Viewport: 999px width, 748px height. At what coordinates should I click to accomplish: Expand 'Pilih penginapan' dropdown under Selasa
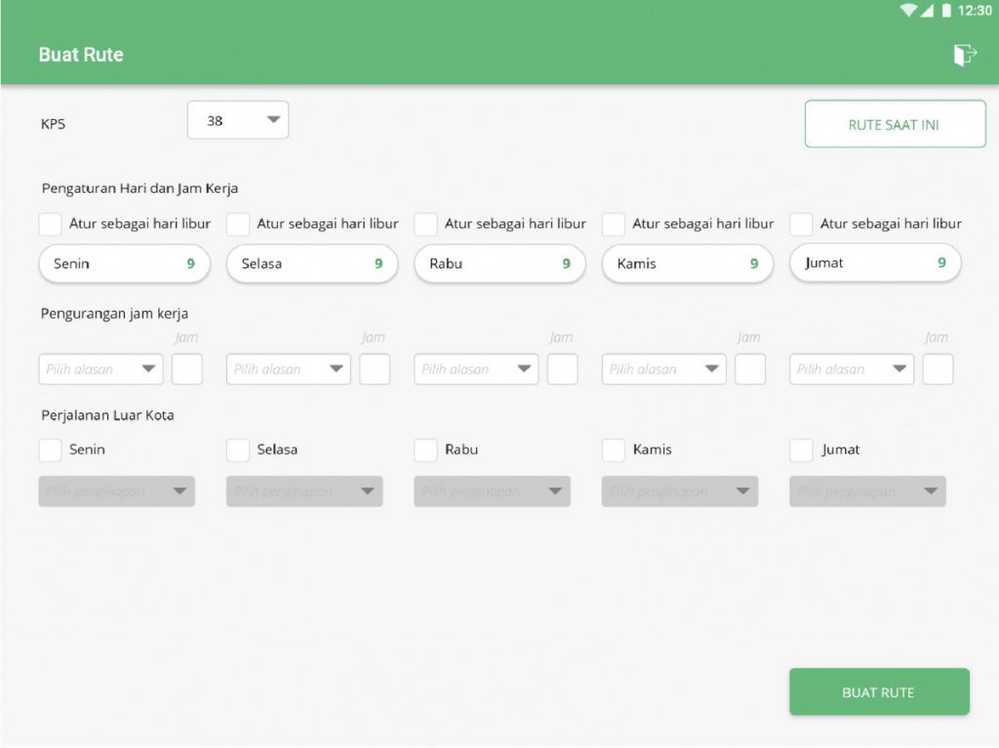coord(304,492)
